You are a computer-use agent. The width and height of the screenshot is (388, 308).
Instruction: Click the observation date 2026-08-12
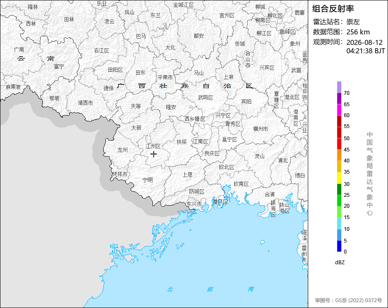[364, 42]
